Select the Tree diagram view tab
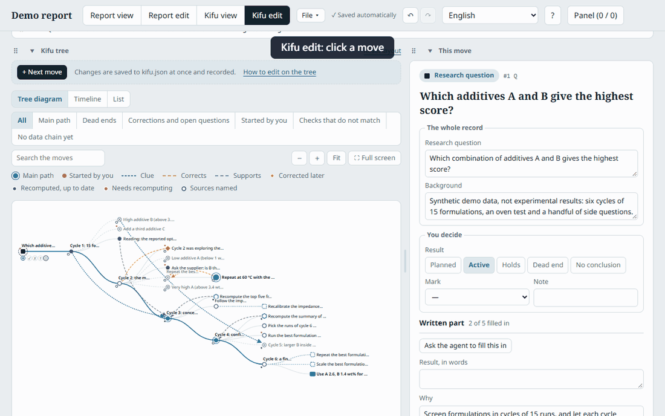Screen dimensions: 665x416 [x=40, y=99]
